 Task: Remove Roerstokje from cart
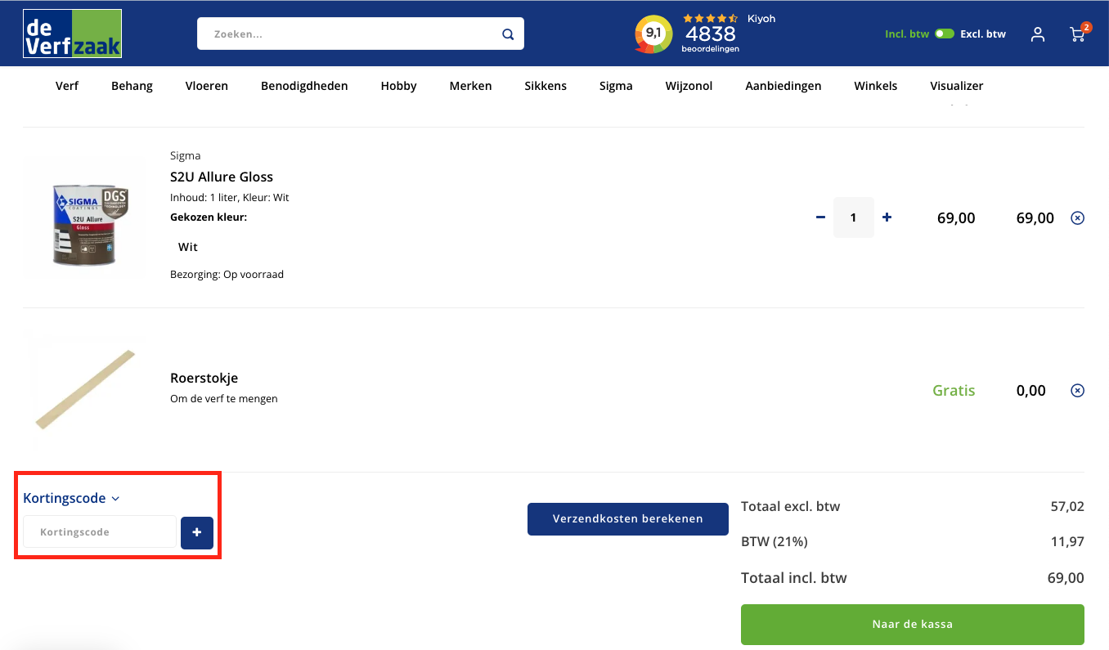(x=1078, y=390)
